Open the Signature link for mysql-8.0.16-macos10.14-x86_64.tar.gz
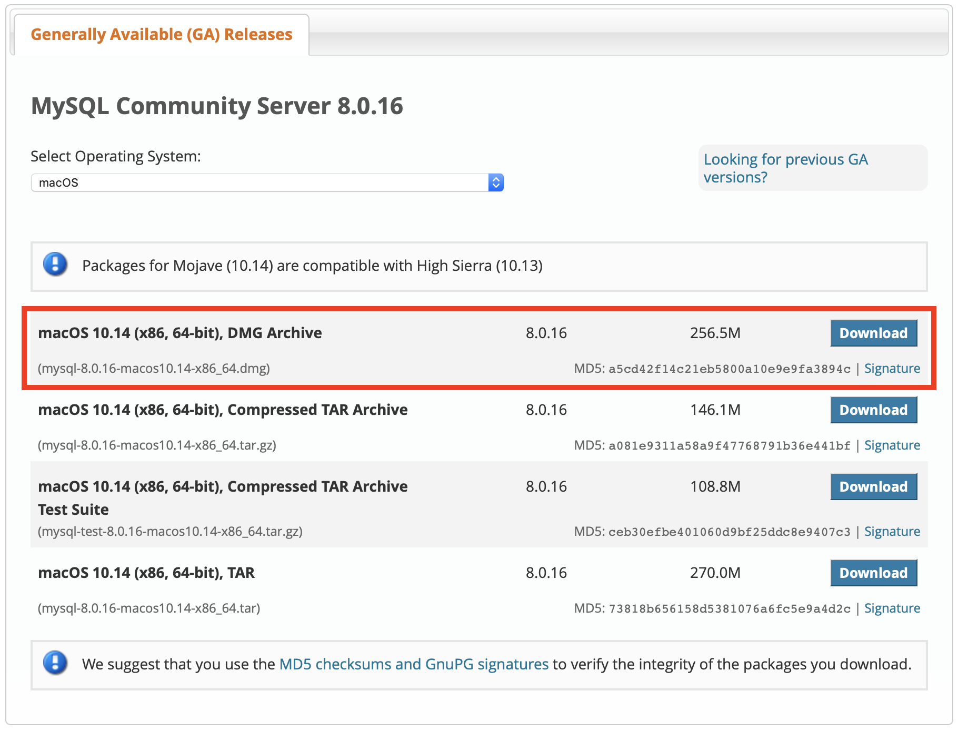The width and height of the screenshot is (958, 732). click(892, 445)
